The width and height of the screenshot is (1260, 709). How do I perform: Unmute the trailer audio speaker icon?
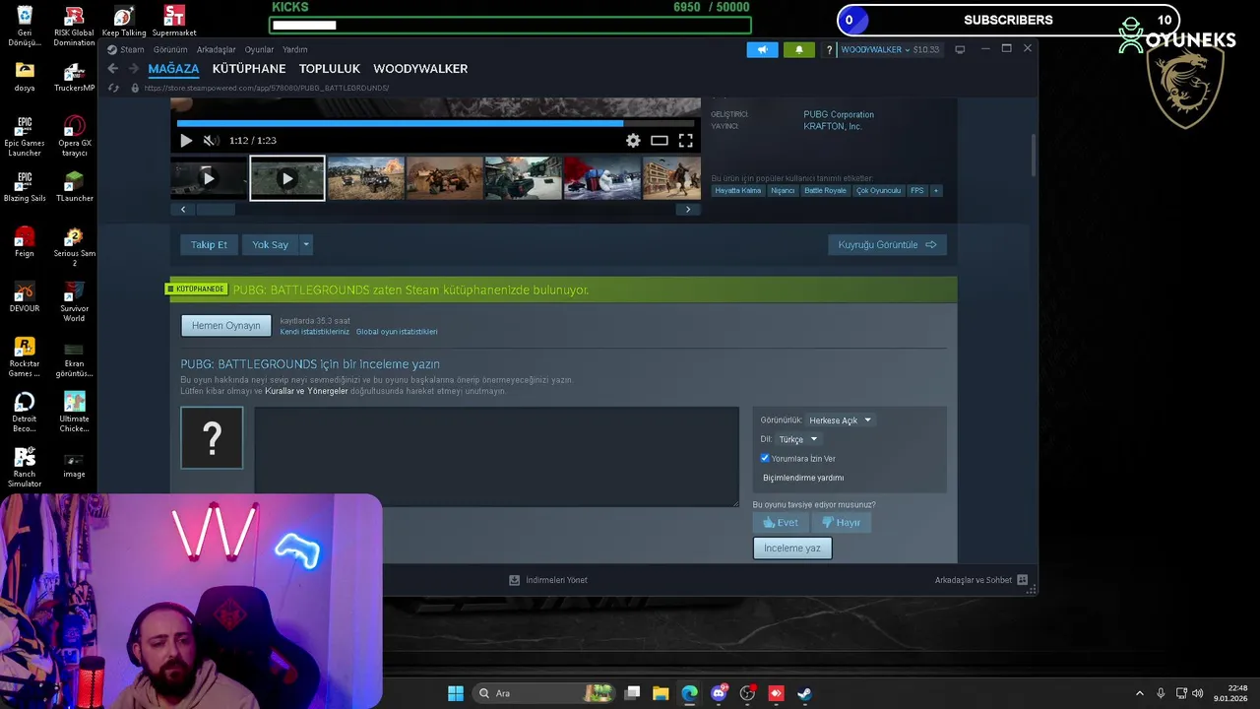pyautogui.click(x=211, y=141)
